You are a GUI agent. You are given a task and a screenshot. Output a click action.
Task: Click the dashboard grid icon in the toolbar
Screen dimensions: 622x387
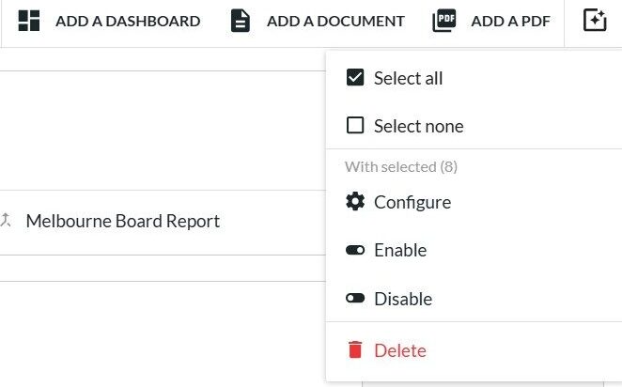[29, 21]
